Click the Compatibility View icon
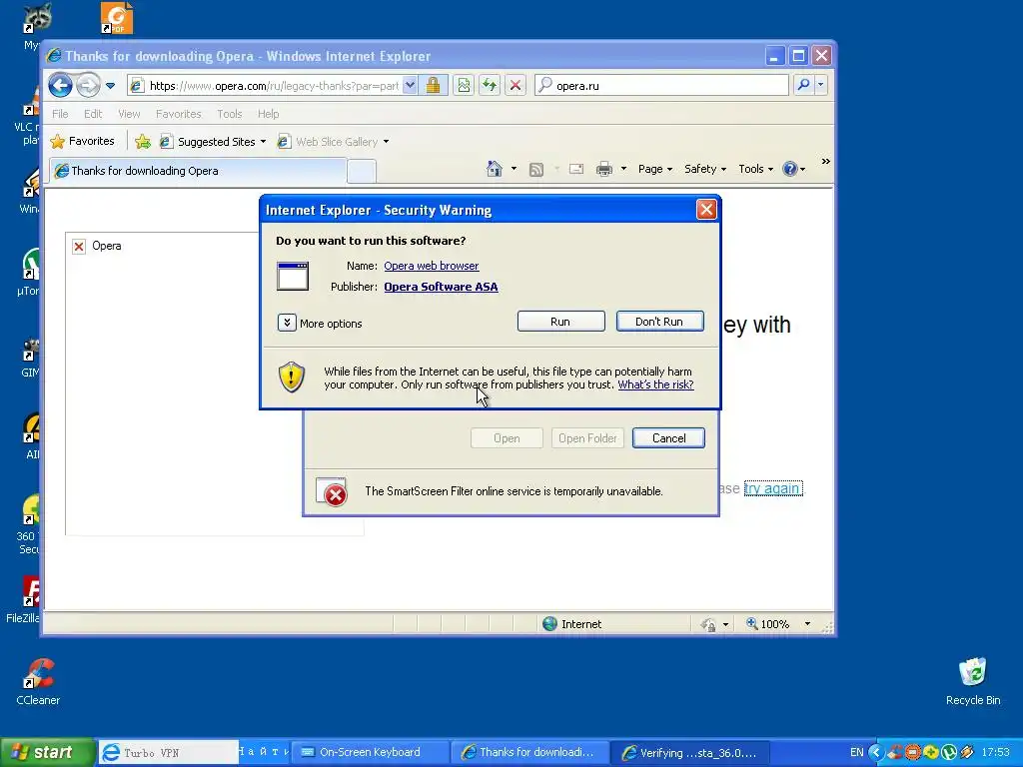Viewport: 1023px width, 767px height. tap(464, 85)
